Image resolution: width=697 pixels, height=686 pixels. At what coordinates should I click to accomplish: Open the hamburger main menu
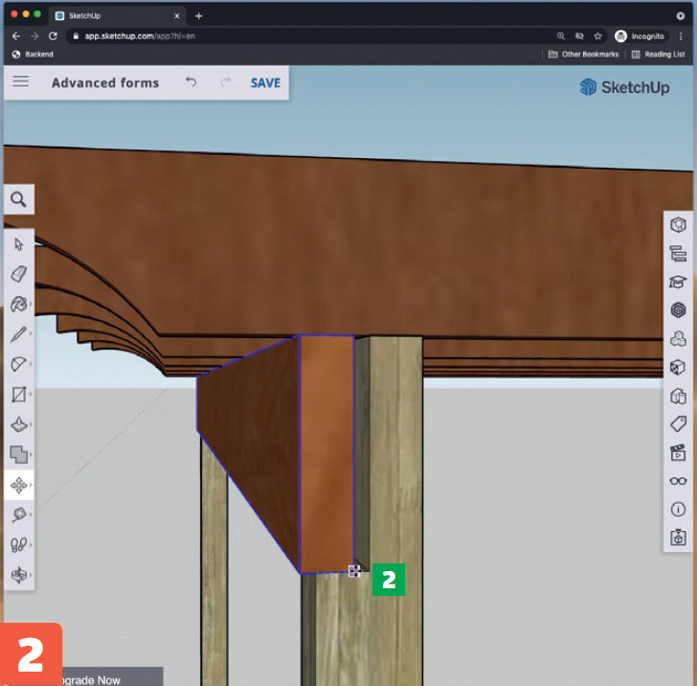coord(20,82)
